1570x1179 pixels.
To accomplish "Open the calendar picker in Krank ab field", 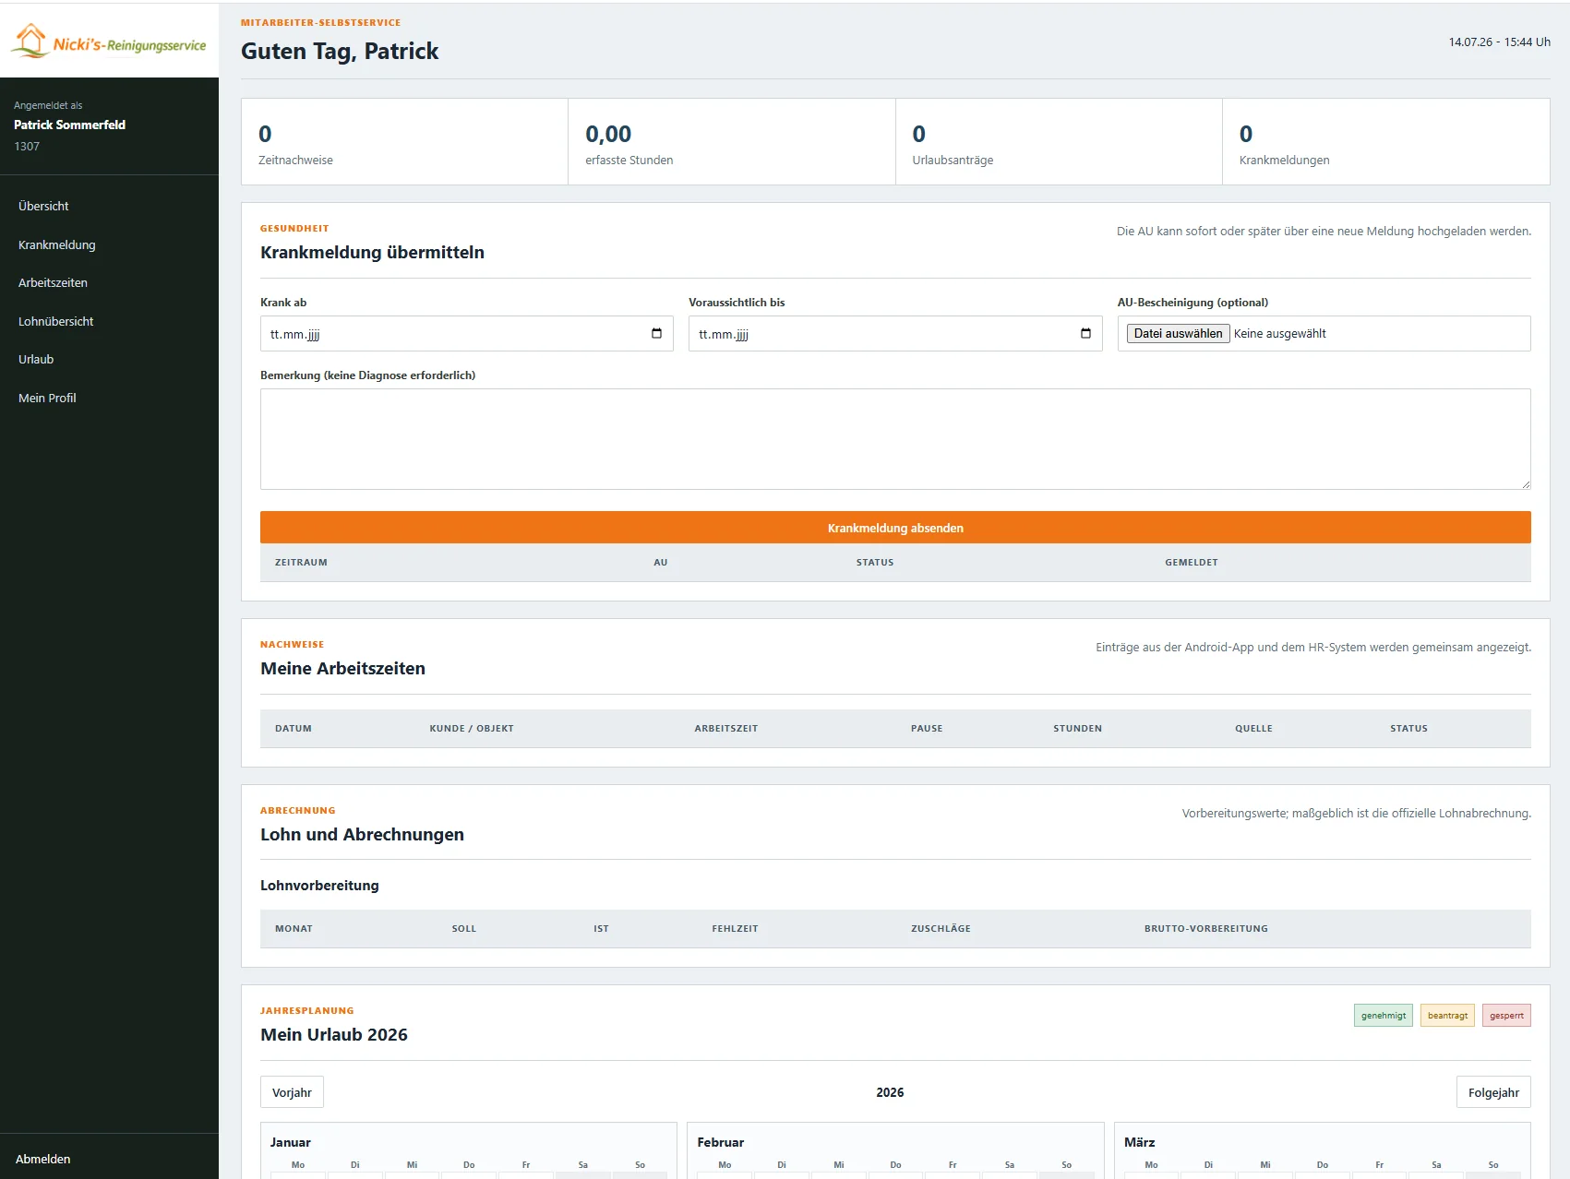I will click(656, 333).
